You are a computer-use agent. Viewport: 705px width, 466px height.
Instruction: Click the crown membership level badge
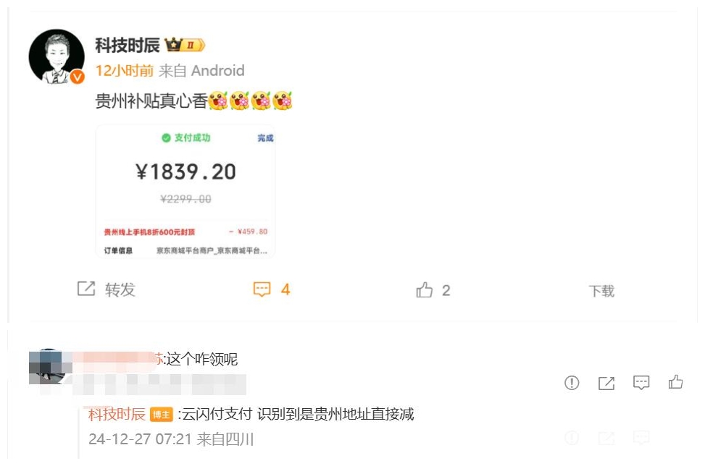[185, 45]
